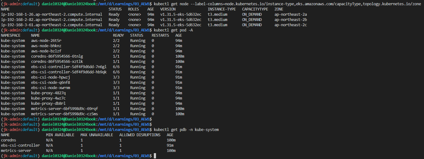Click the INSTANCE-TYPE column header
This screenshot has width=424, height=159.
pyautogui.click(x=222, y=9)
